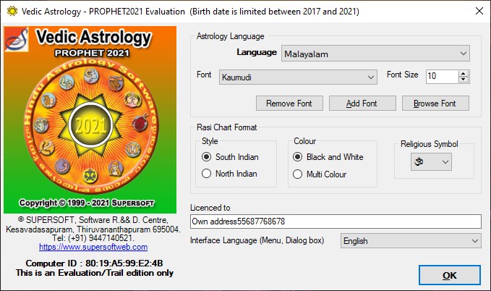Close the dialog window
The width and height of the screenshot is (491, 291).
coord(479,11)
